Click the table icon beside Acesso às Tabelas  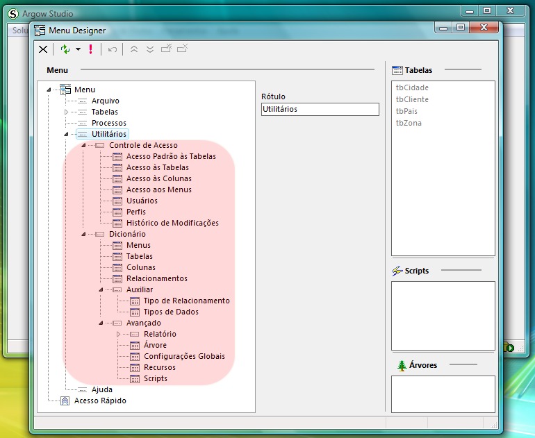pyautogui.click(x=117, y=168)
